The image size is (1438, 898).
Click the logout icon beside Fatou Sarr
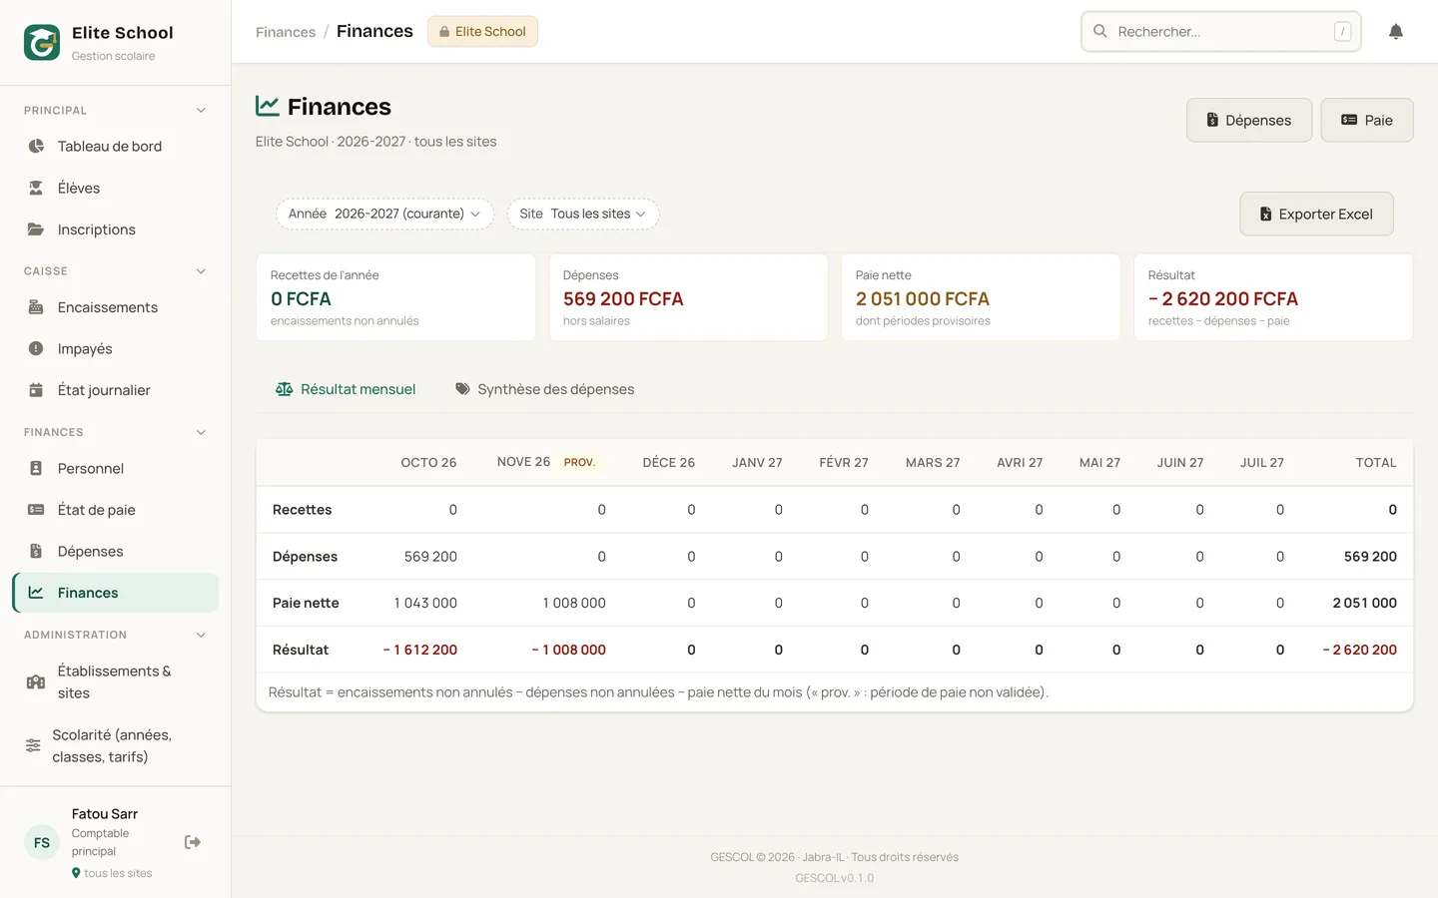193,842
